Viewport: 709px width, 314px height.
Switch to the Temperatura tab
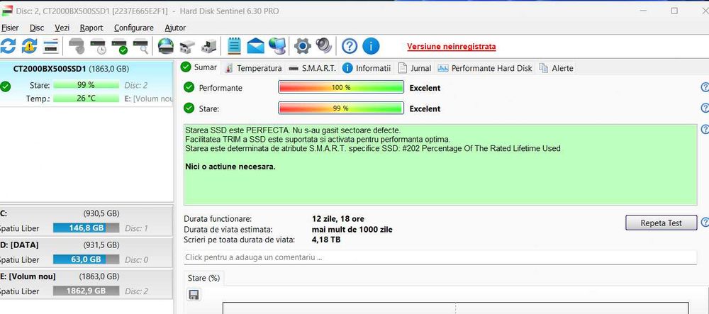254,68
